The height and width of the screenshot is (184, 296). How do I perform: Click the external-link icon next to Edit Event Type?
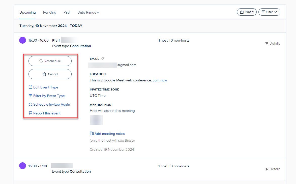tap(31, 87)
